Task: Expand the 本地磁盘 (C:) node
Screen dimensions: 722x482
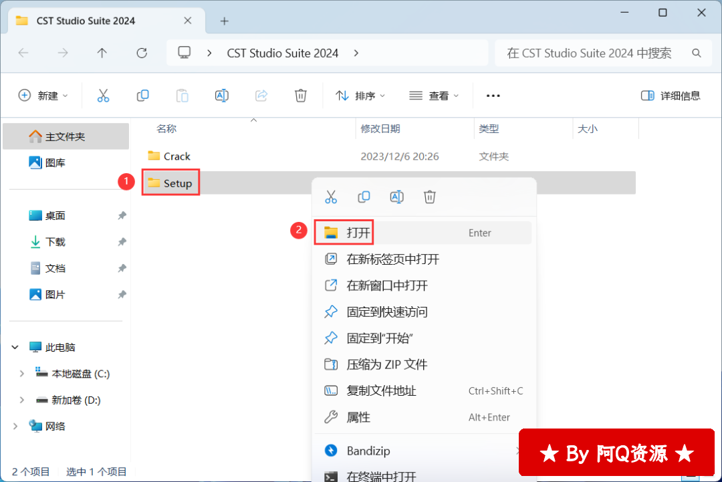Action: pyautogui.click(x=21, y=374)
